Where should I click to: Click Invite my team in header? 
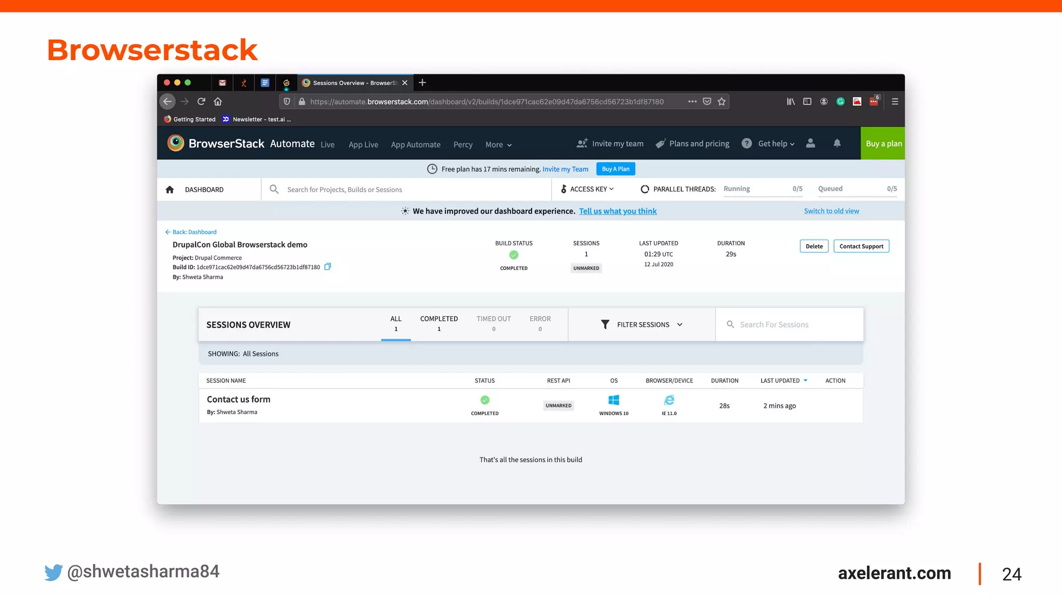[610, 144]
